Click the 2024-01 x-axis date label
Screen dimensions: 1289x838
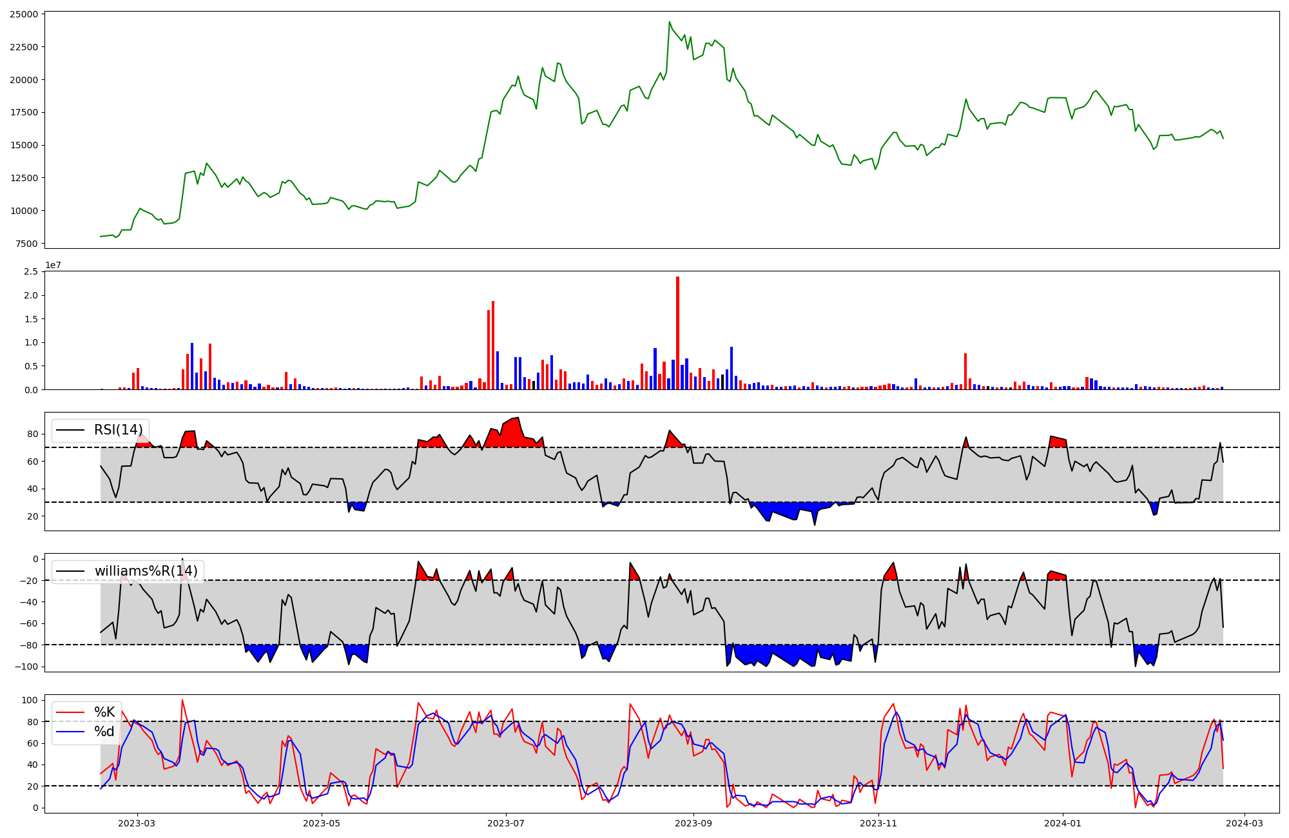[x=1062, y=823]
